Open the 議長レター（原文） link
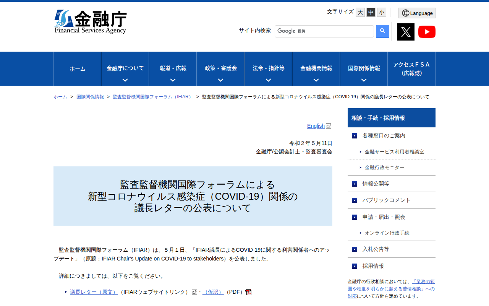The height and width of the screenshot is (306, 489). [93, 291]
